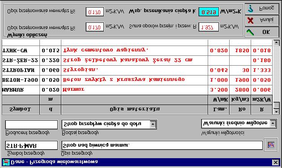Viewport: 282px width, 168px height.
Task: Select the TYNK-CW symbol cell
Action: pos(21,50)
